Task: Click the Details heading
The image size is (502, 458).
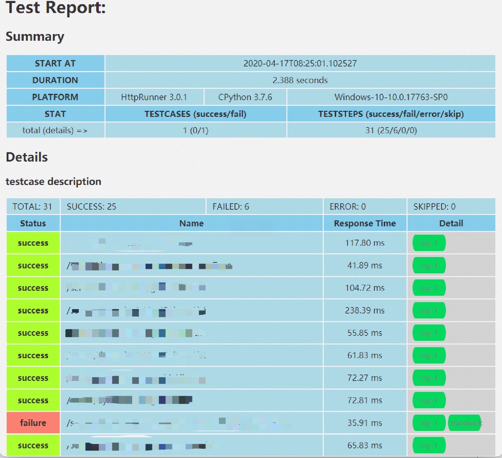Action: (27, 157)
